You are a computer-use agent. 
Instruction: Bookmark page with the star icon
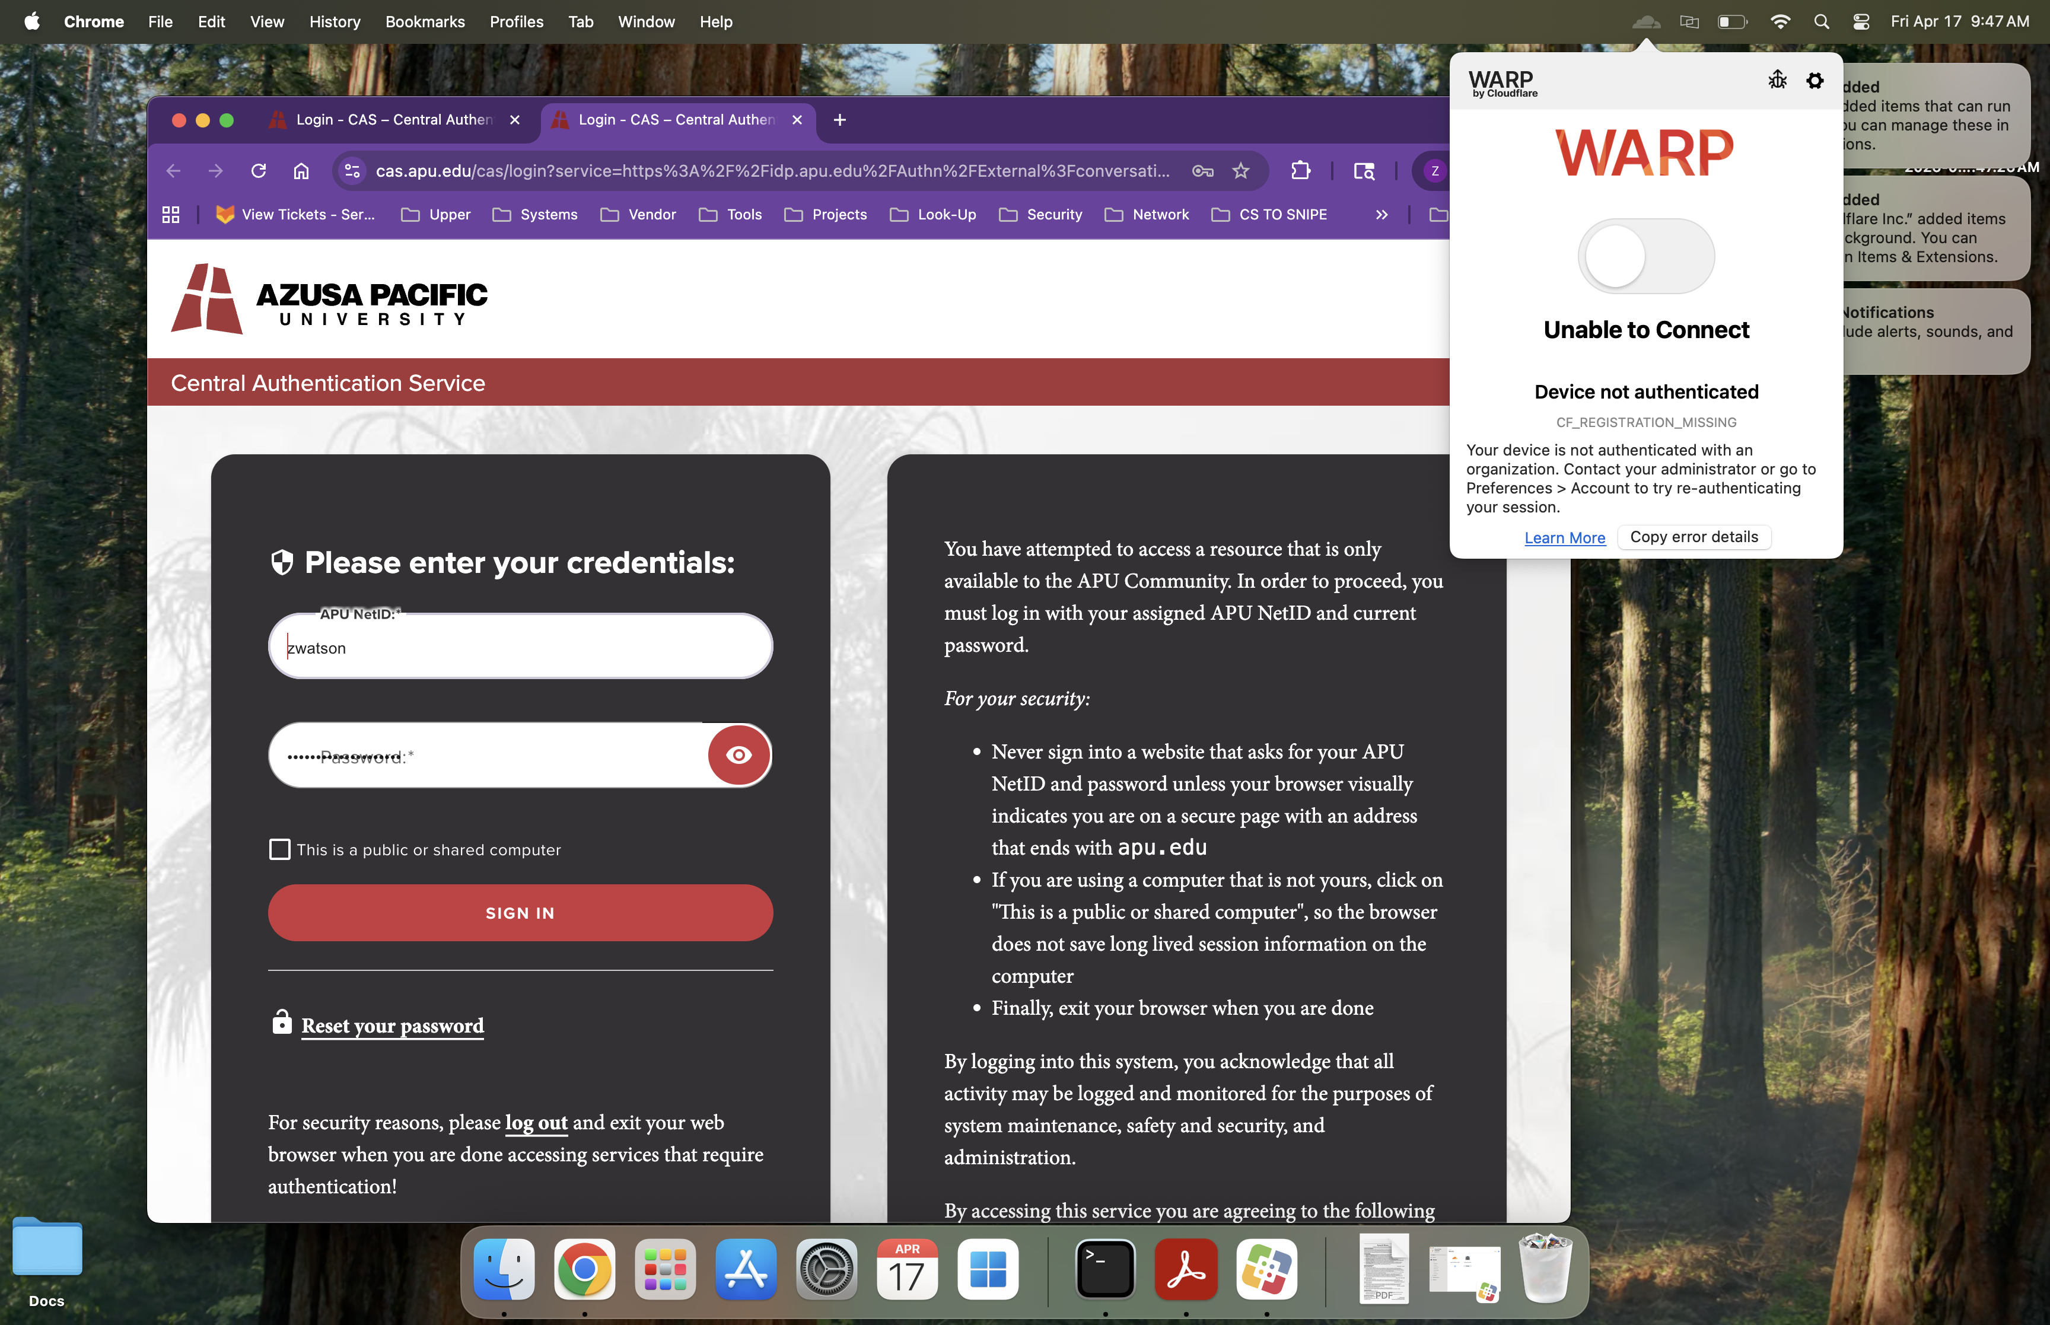click(1240, 170)
